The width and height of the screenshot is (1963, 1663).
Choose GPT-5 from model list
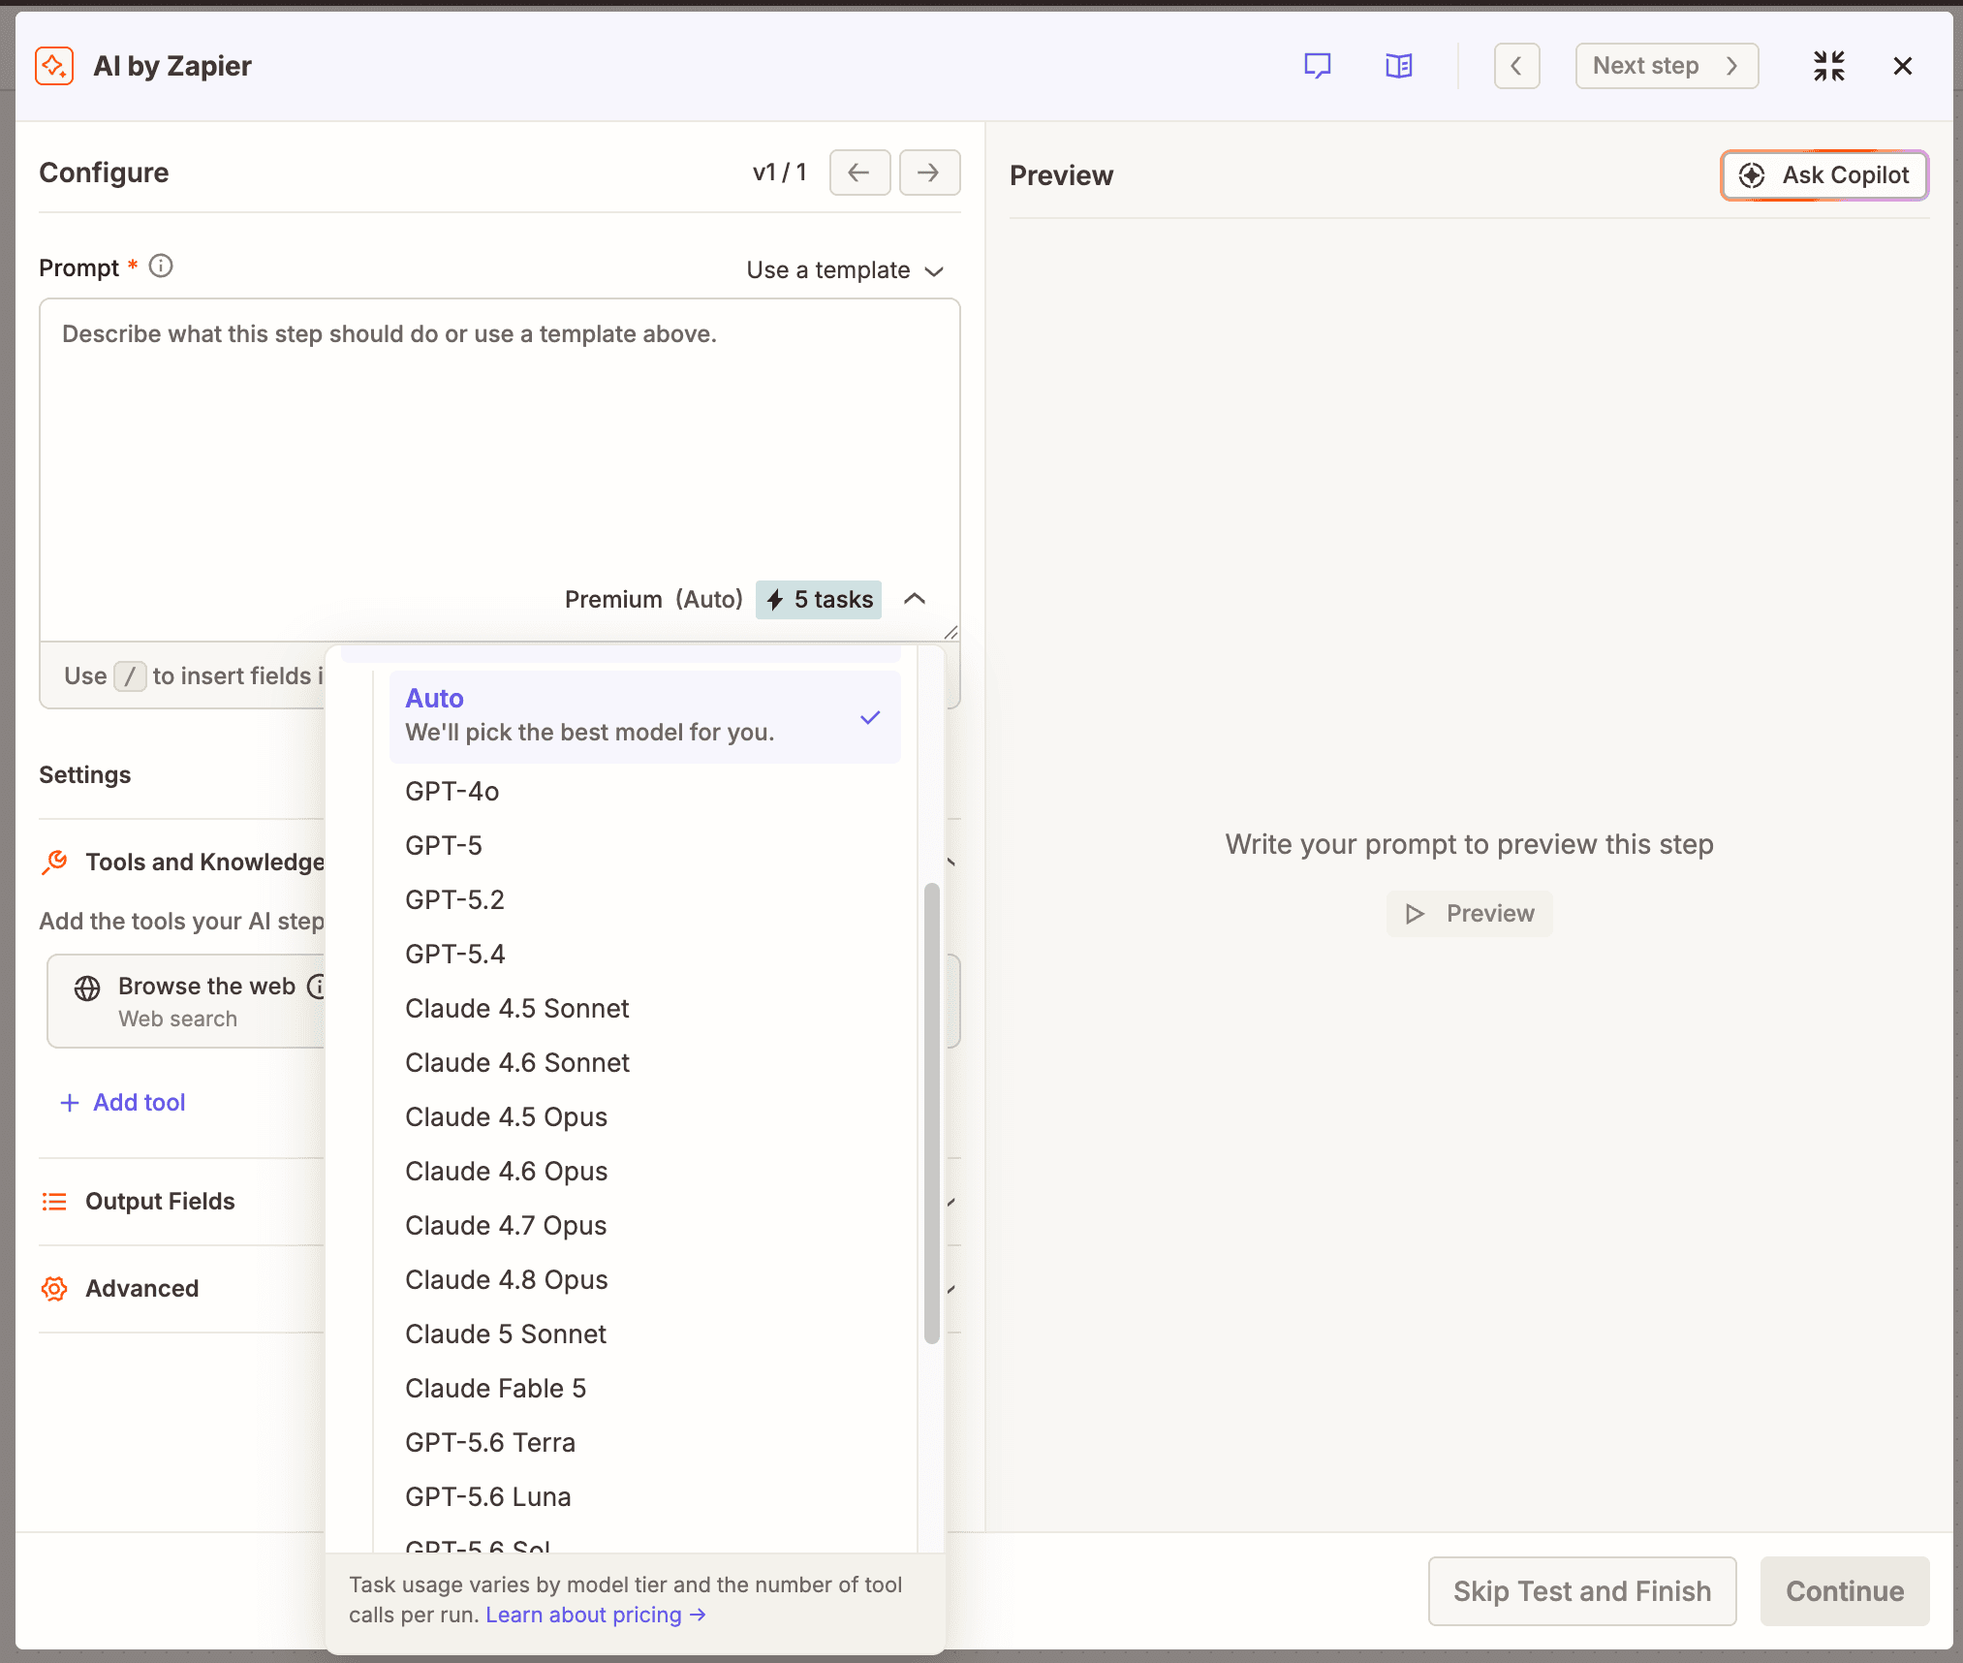[644, 846]
